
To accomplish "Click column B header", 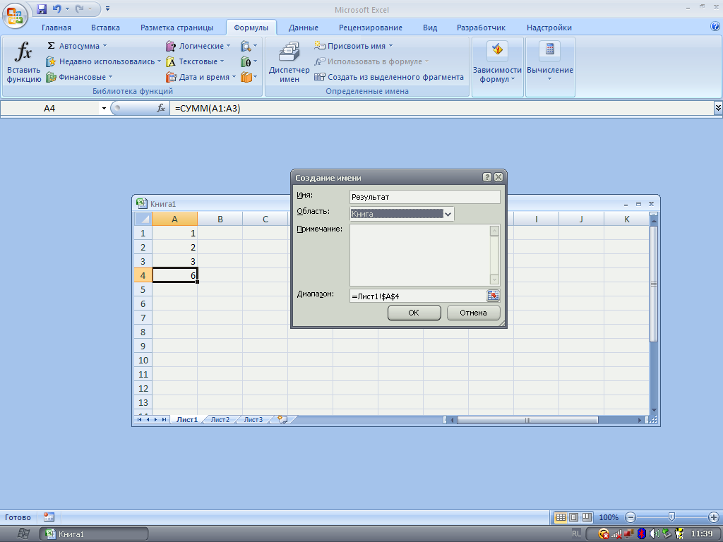I will click(220, 219).
